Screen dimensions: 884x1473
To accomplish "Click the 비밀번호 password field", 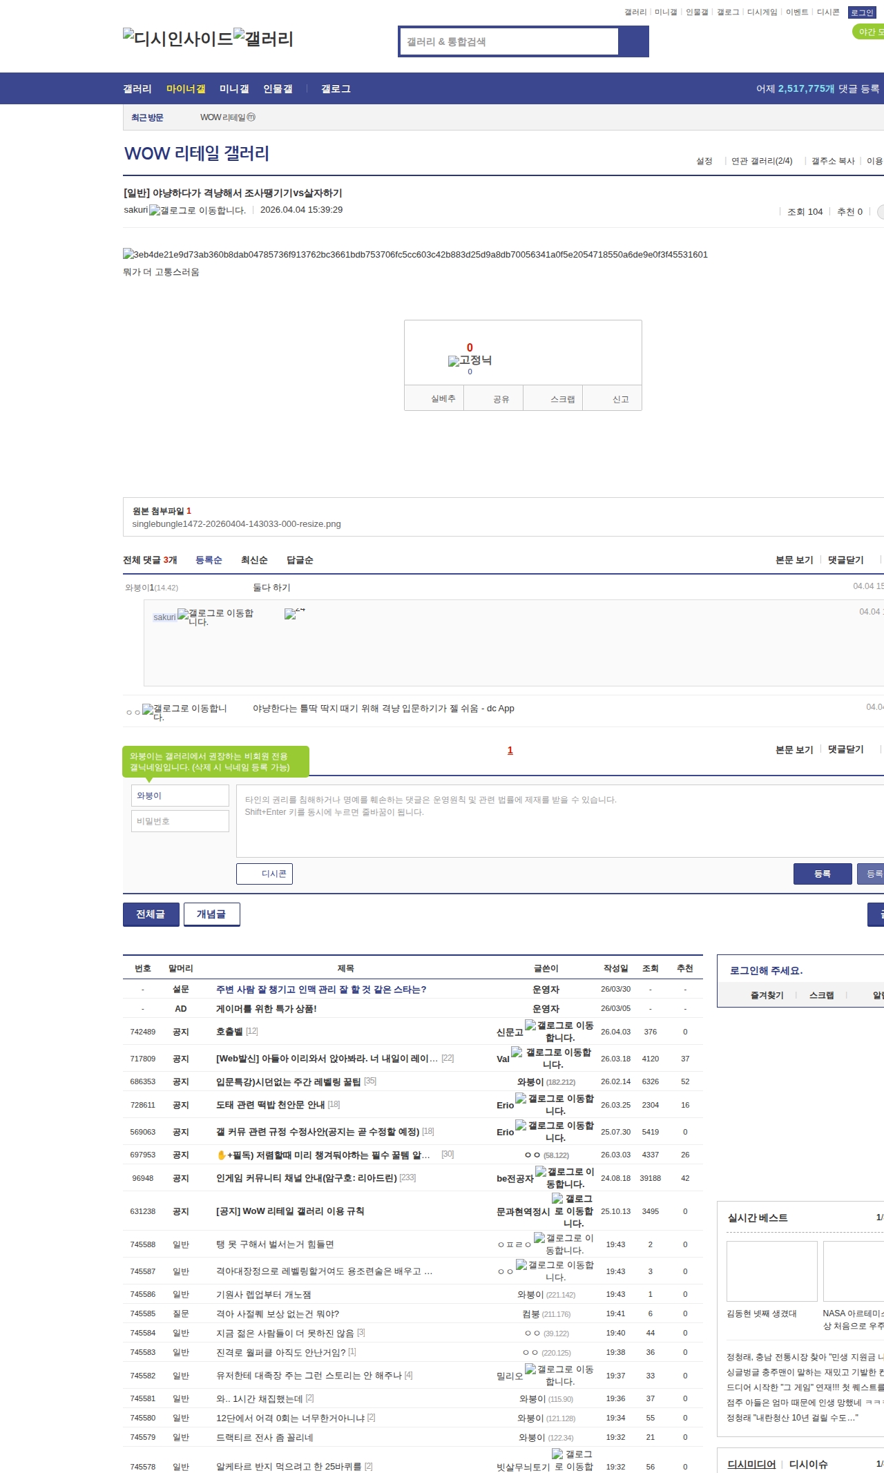I will [180, 821].
